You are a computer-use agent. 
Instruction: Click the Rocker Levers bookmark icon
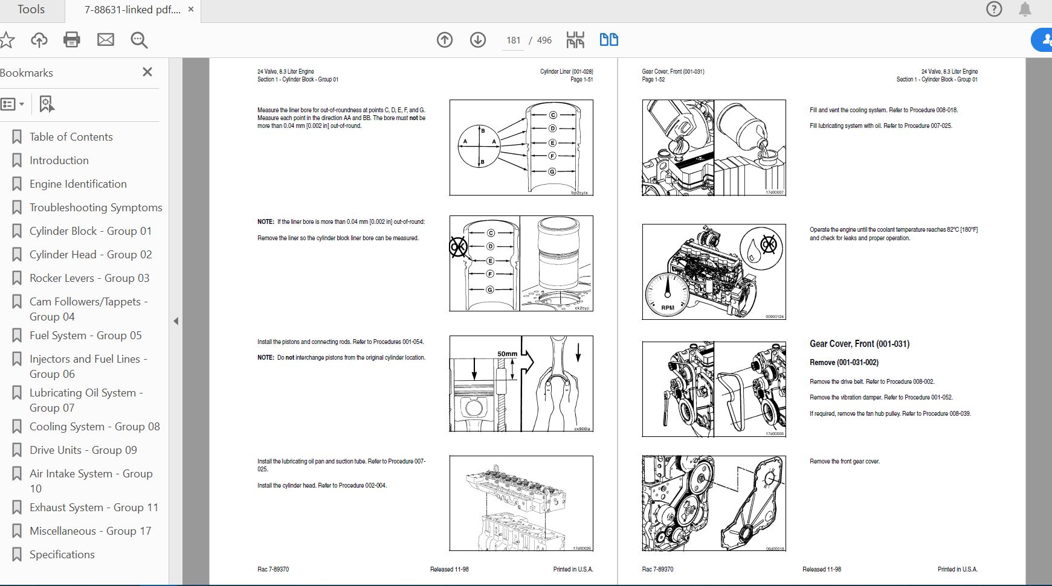pyautogui.click(x=17, y=278)
